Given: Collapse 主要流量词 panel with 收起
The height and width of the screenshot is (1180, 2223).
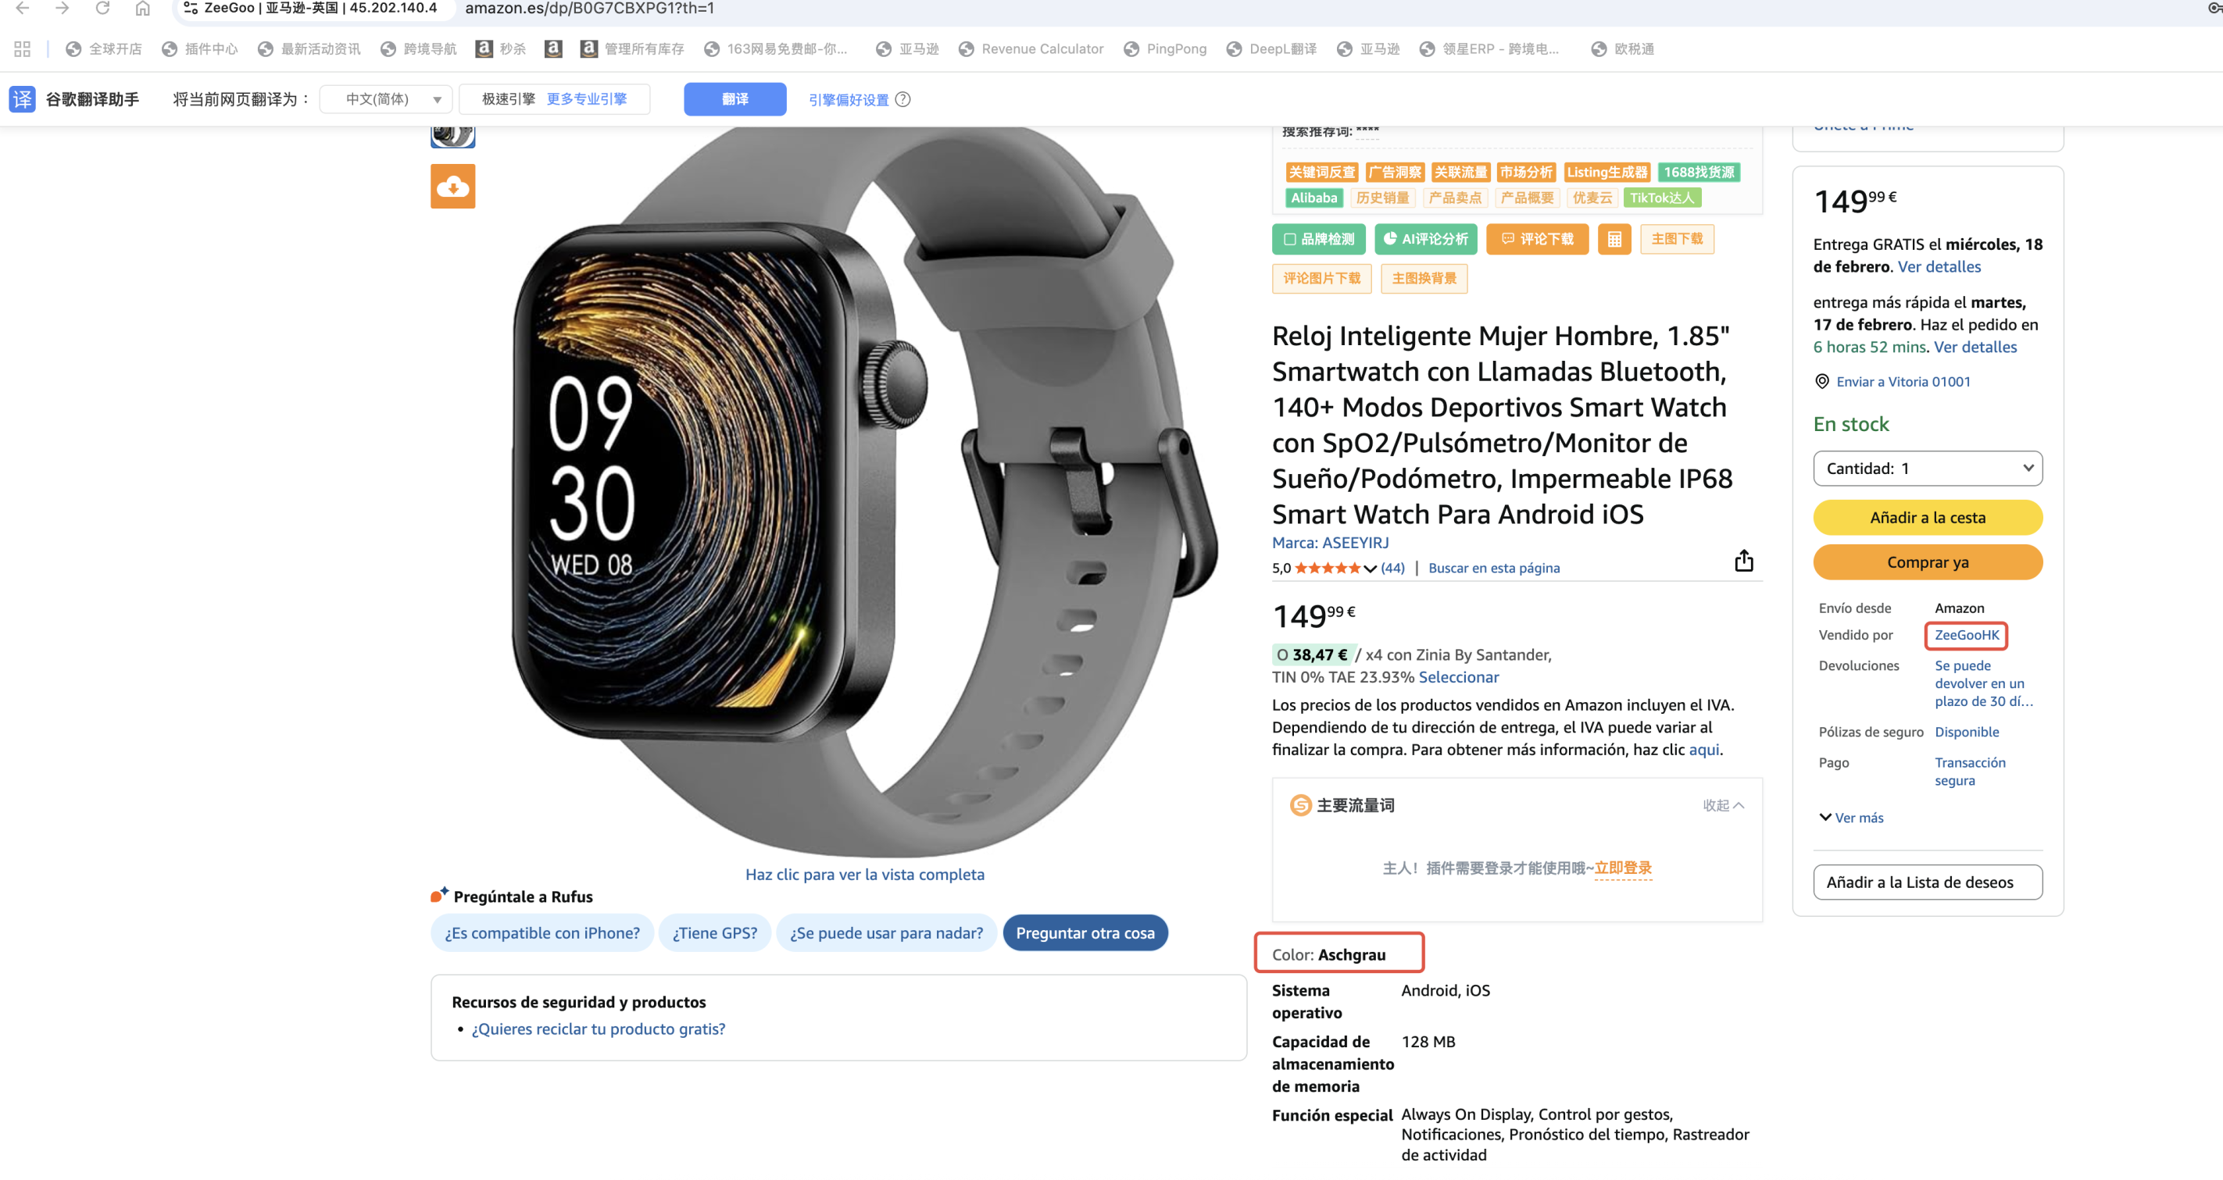Looking at the screenshot, I should tap(1722, 805).
